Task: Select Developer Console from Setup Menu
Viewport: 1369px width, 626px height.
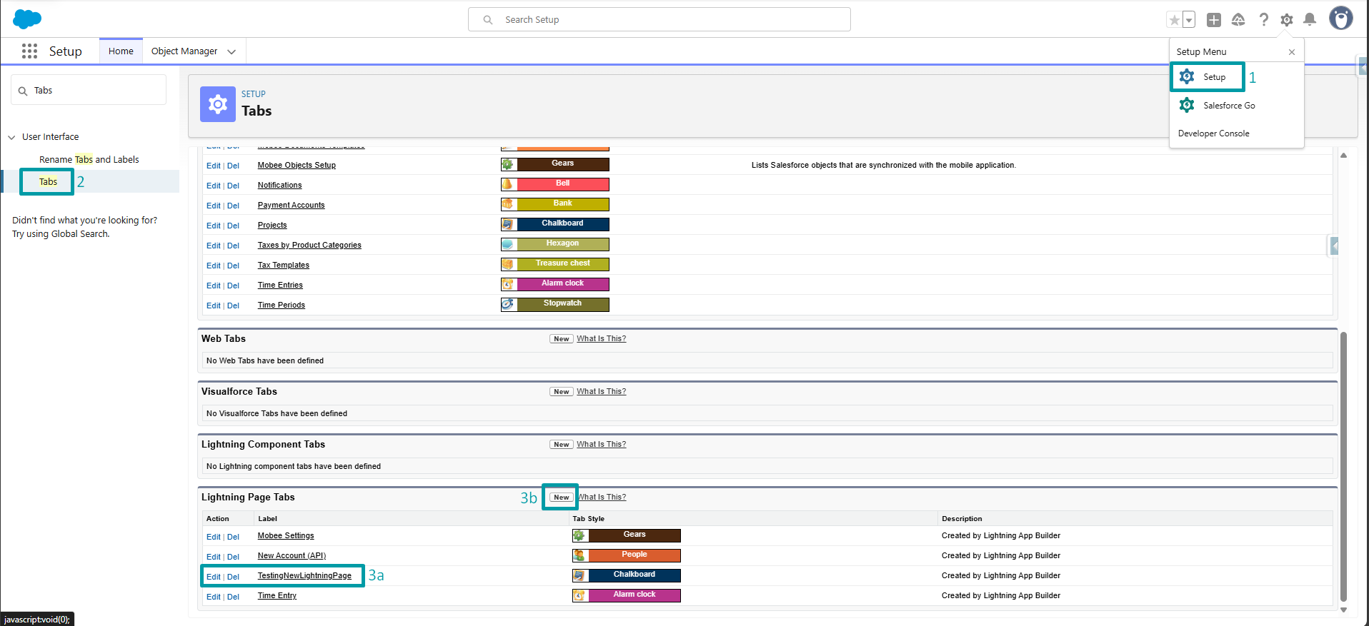Action: tap(1213, 133)
